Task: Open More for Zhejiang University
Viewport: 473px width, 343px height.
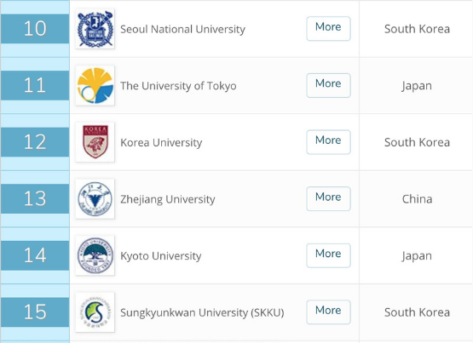Action: click(328, 199)
